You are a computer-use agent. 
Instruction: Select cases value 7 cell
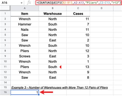coord(78,24)
